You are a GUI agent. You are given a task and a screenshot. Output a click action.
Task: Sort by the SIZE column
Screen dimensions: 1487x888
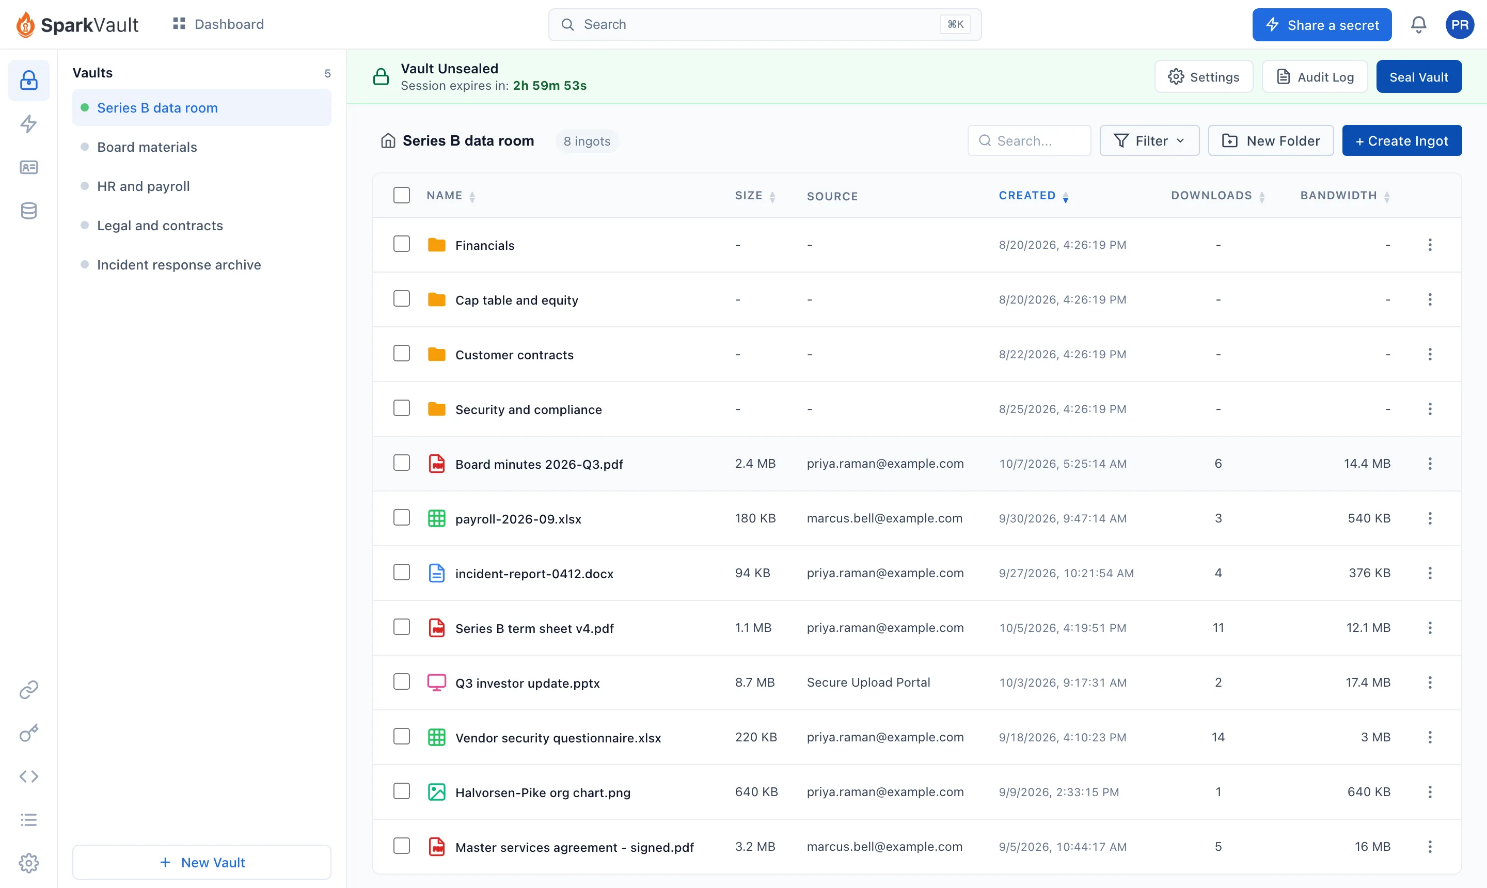click(754, 196)
